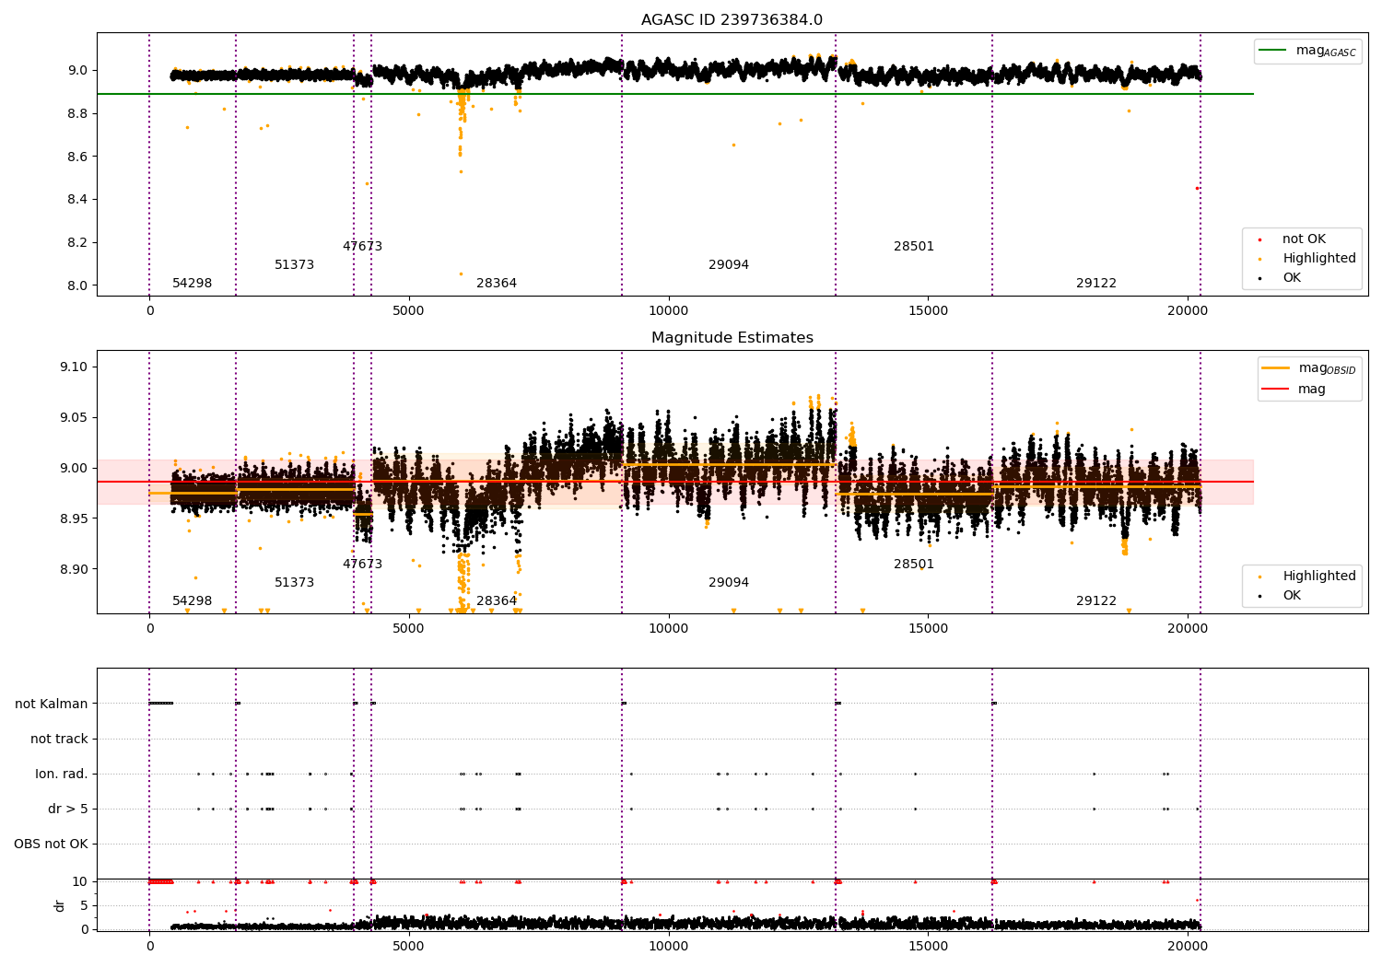
Task: Click the 8.4 y-axis tick in top plot
Action: [76, 200]
